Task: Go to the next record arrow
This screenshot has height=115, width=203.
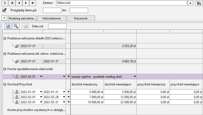Action: (26, 3)
